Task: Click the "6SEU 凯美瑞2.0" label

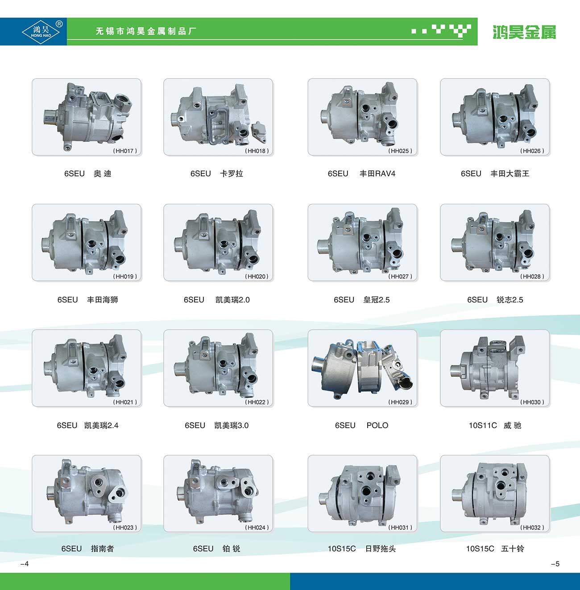Action: (217, 300)
